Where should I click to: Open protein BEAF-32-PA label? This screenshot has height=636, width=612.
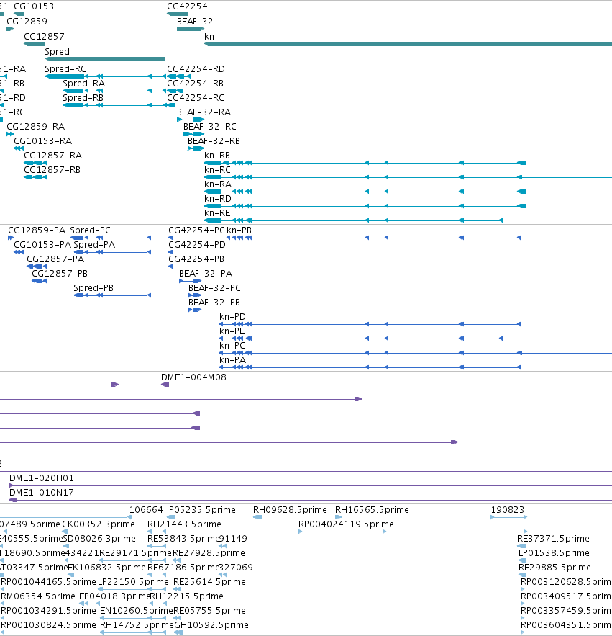tap(206, 274)
